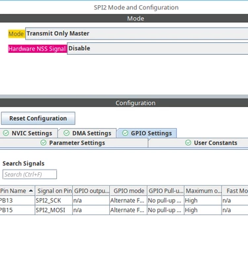The width and height of the screenshot is (248, 264).
Task: Click the Fast Mode column header
Action: click(235, 191)
